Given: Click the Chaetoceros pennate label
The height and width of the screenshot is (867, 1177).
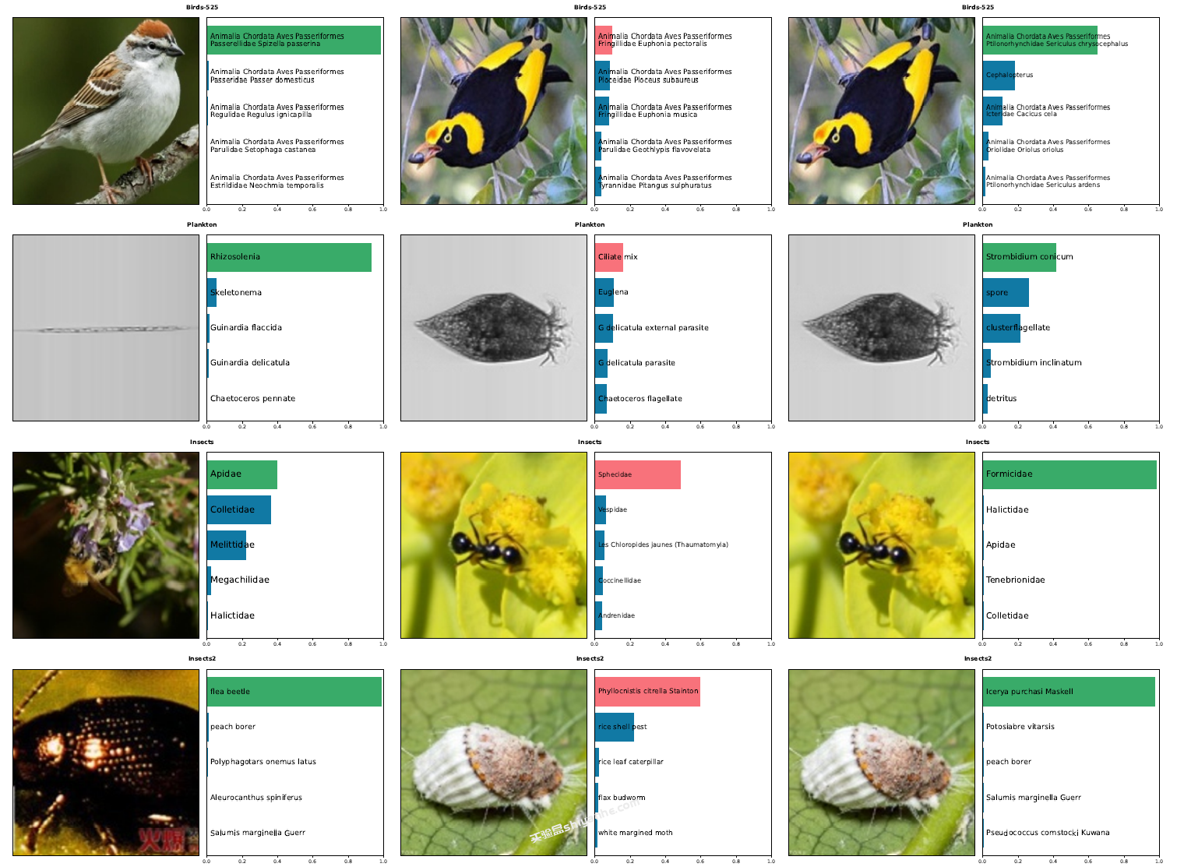Looking at the screenshot, I should (252, 399).
